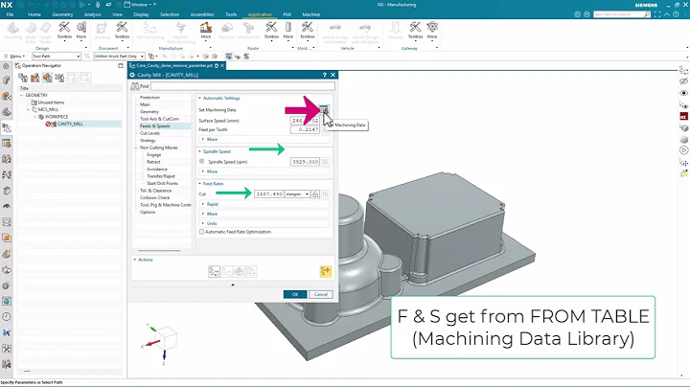This screenshot has width=690, height=387.
Task: Collapse Feed Rates section
Action: [199, 183]
